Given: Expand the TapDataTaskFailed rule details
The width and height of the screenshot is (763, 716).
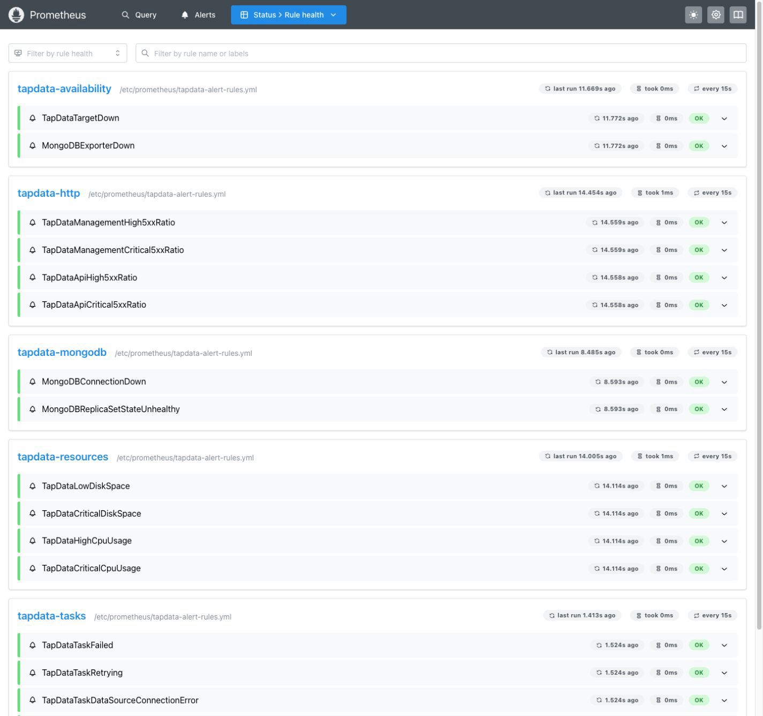Looking at the screenshot, I should tap(724, 645).
